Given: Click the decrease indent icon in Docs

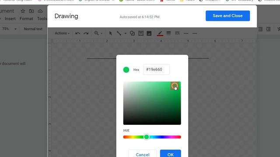Looking at the screenshot, I should (260, 29).
